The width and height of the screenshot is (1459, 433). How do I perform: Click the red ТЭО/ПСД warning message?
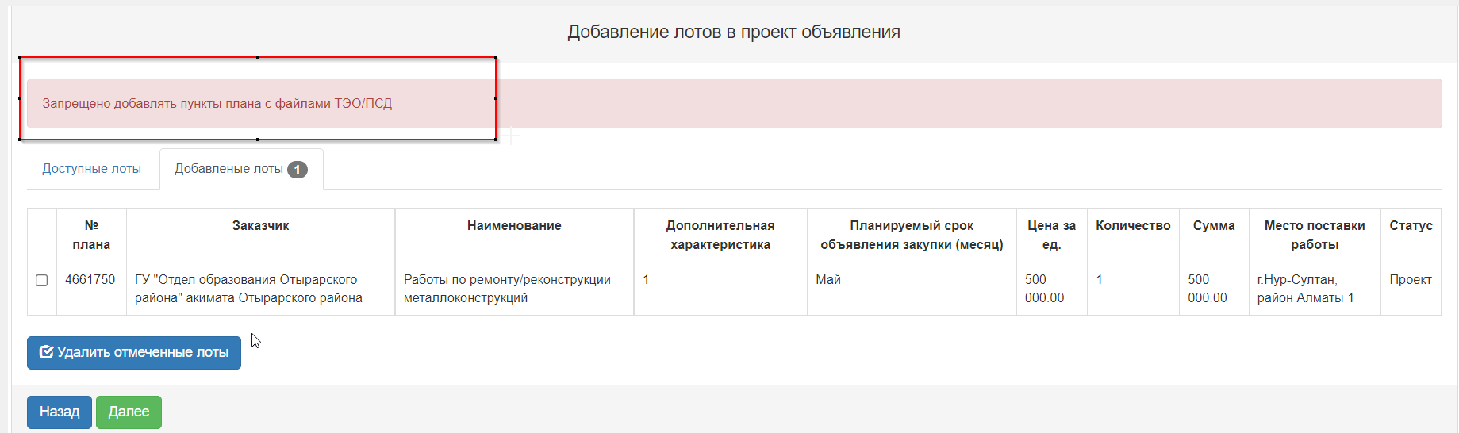click(734, 104)
